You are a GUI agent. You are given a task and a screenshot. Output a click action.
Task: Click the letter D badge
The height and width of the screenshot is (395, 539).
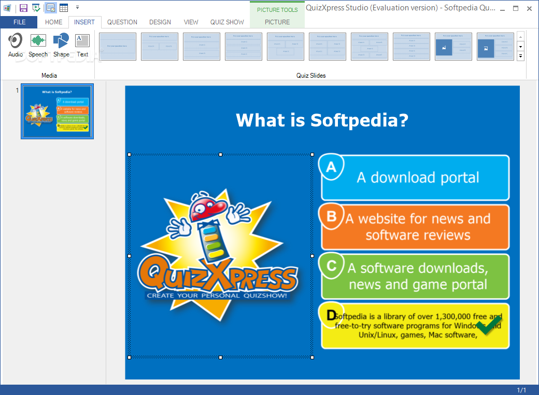(331, 315)
